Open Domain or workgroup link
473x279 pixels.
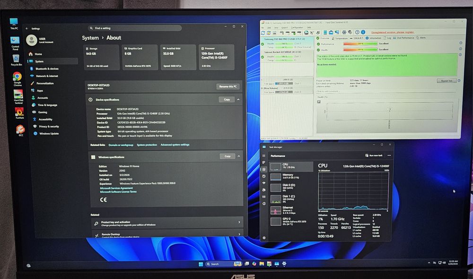click(121, 145)
